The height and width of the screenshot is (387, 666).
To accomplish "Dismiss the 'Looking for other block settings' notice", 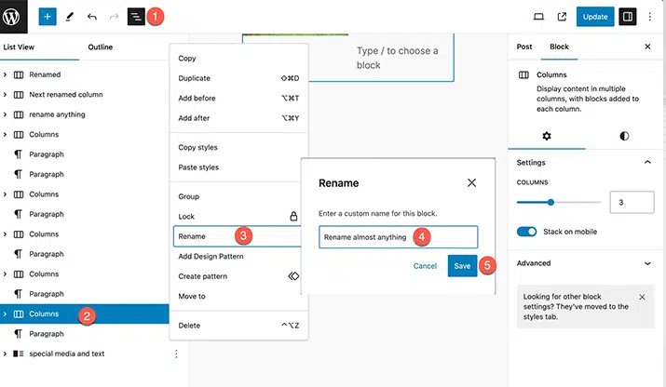I will click(642, 297).
